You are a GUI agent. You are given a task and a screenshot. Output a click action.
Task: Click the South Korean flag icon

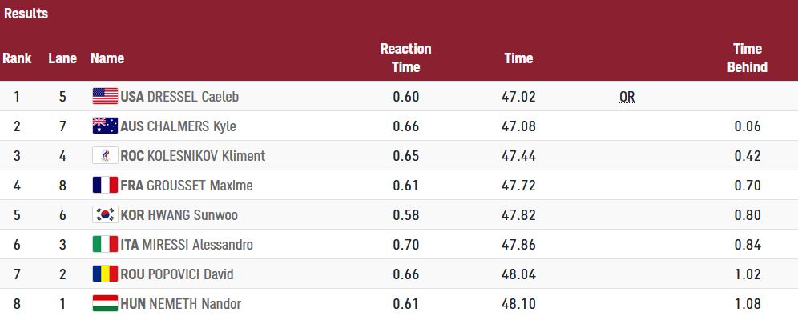[105, 214]
